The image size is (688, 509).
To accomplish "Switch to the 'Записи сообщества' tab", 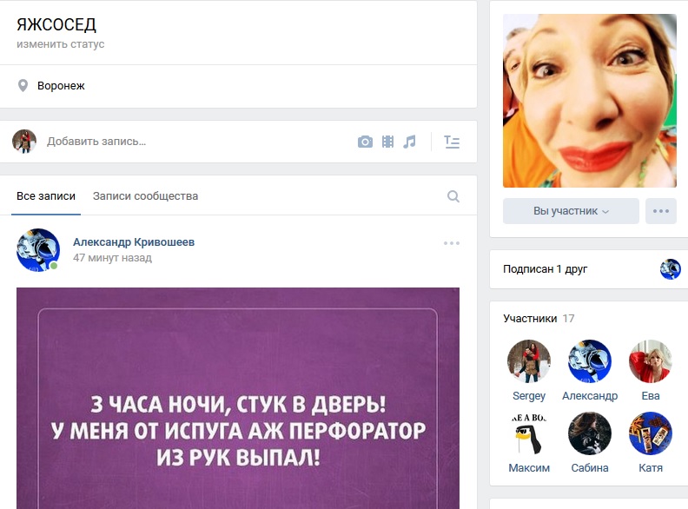I will click(x=145, y=196).
